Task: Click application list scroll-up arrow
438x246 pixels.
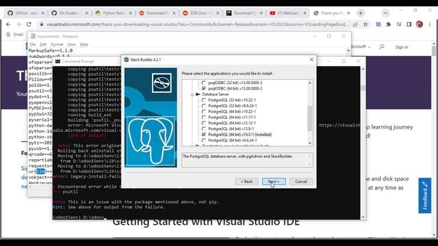Action: point(310,83)
